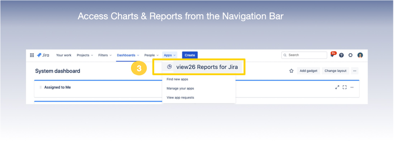Open the notifications bell with 9+ badge

332,55
